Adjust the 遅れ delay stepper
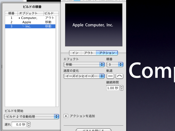Image resolution: width=175 pixels, height=131 pixels. tap(29, 124)
